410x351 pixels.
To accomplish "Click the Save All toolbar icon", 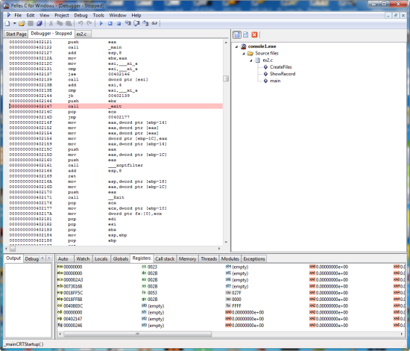I will [x=40, y=24].
